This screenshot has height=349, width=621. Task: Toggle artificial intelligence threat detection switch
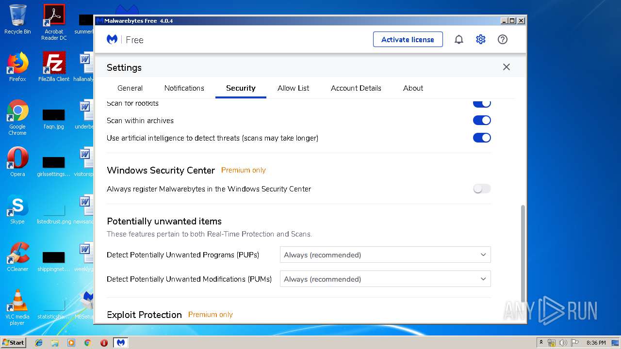482,138
